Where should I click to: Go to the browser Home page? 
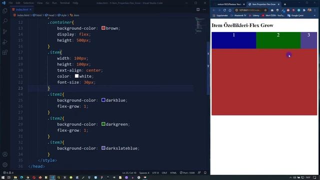click(230, 10)
